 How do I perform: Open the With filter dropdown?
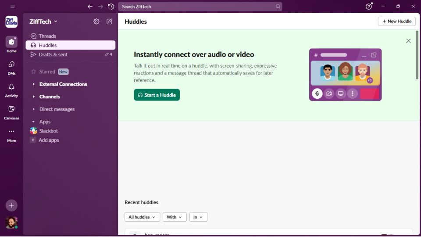click(x=175, y=217)
